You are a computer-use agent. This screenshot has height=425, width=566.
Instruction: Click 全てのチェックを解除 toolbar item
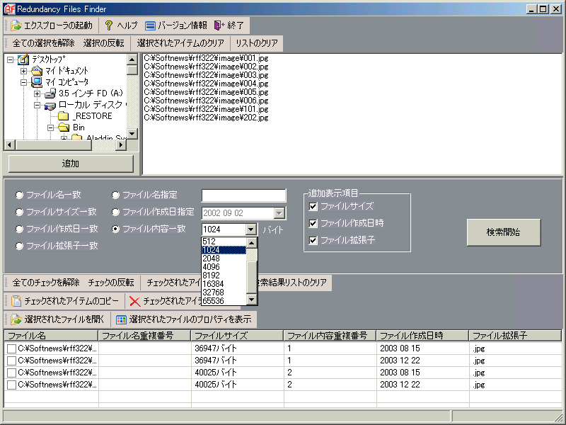point(46,282)
